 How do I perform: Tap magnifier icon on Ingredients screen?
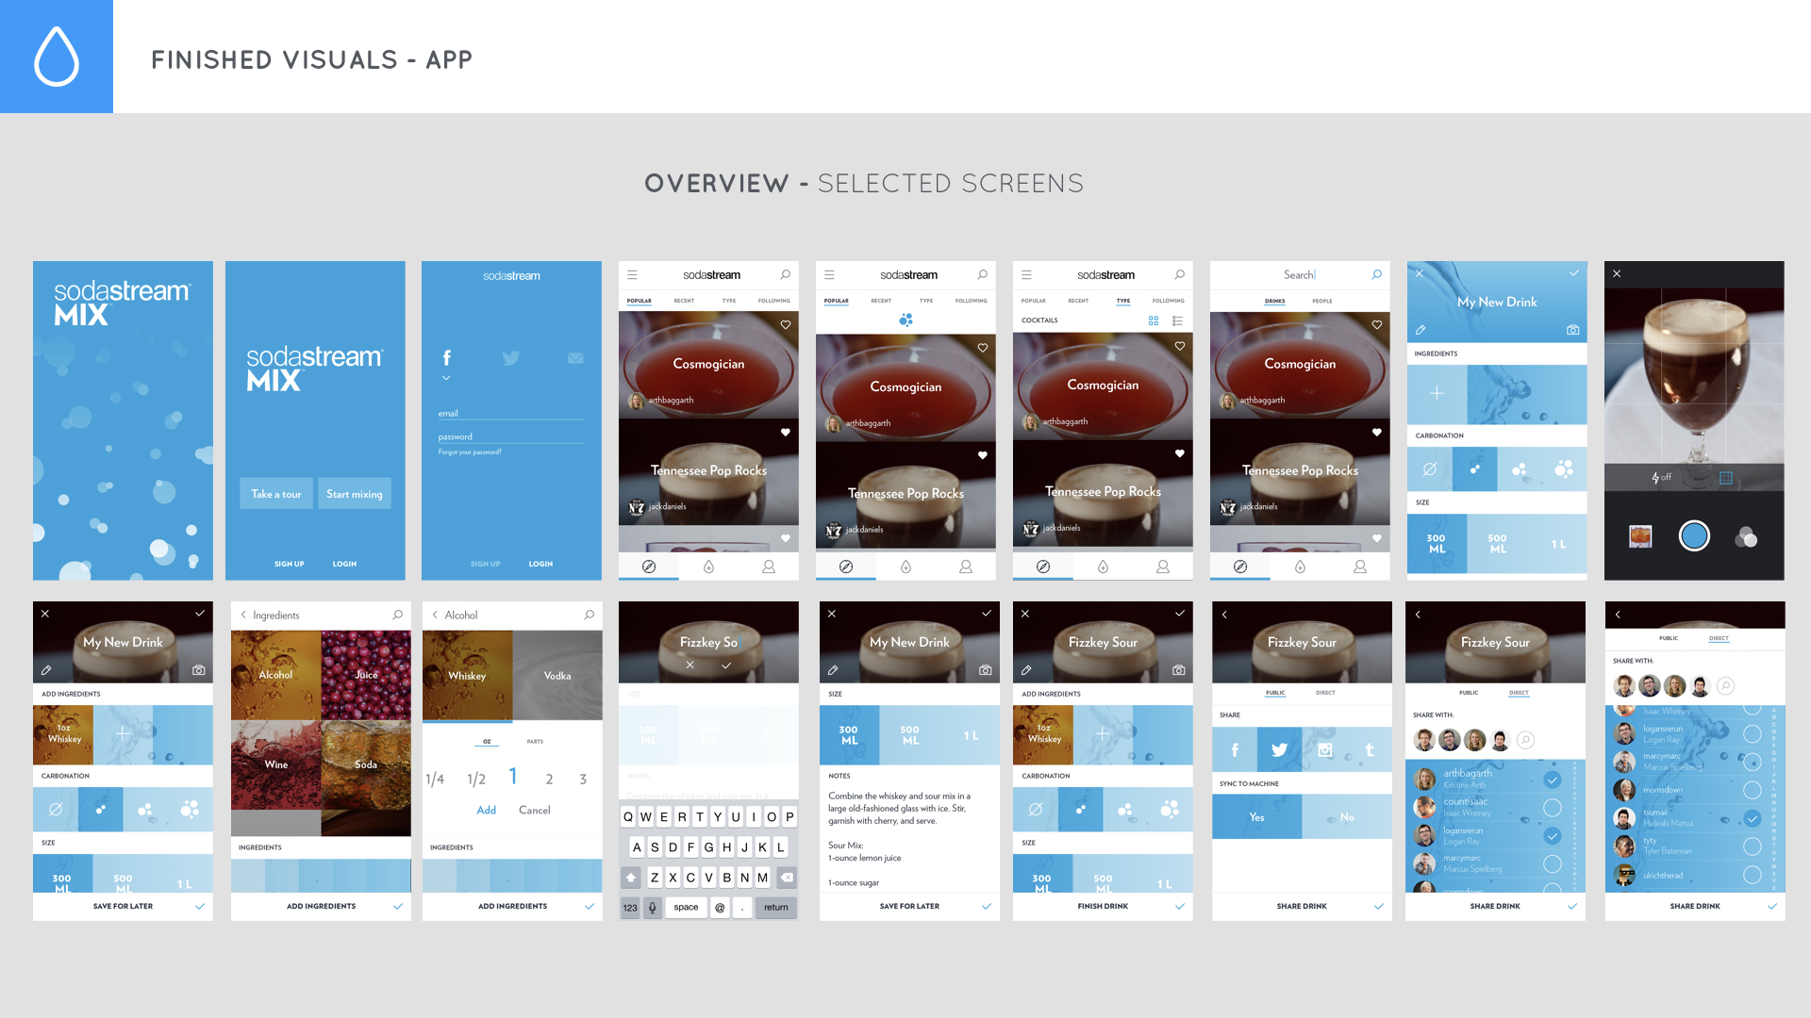coord(398,615)
